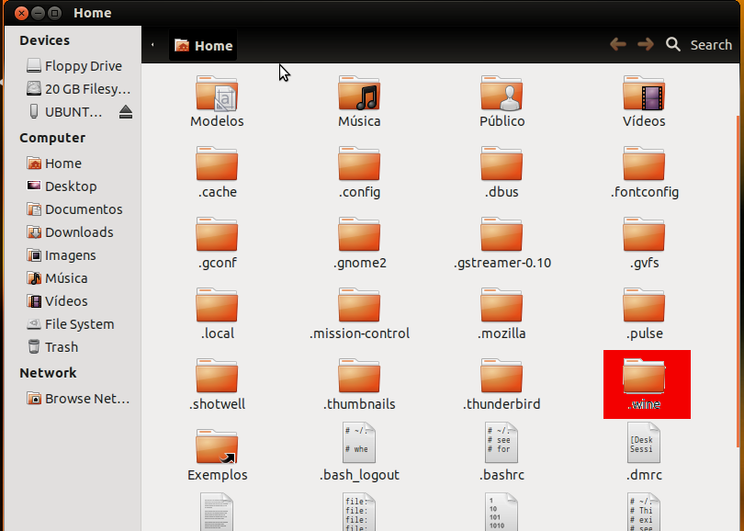This screenshot has width=744, height=531.
Task: Go to Música in sidebar
Action: pyautogui.click(x=58, y=278)
